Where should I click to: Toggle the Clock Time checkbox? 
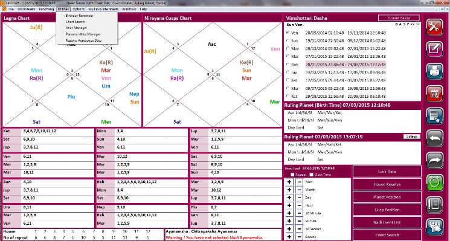(311, 175)
